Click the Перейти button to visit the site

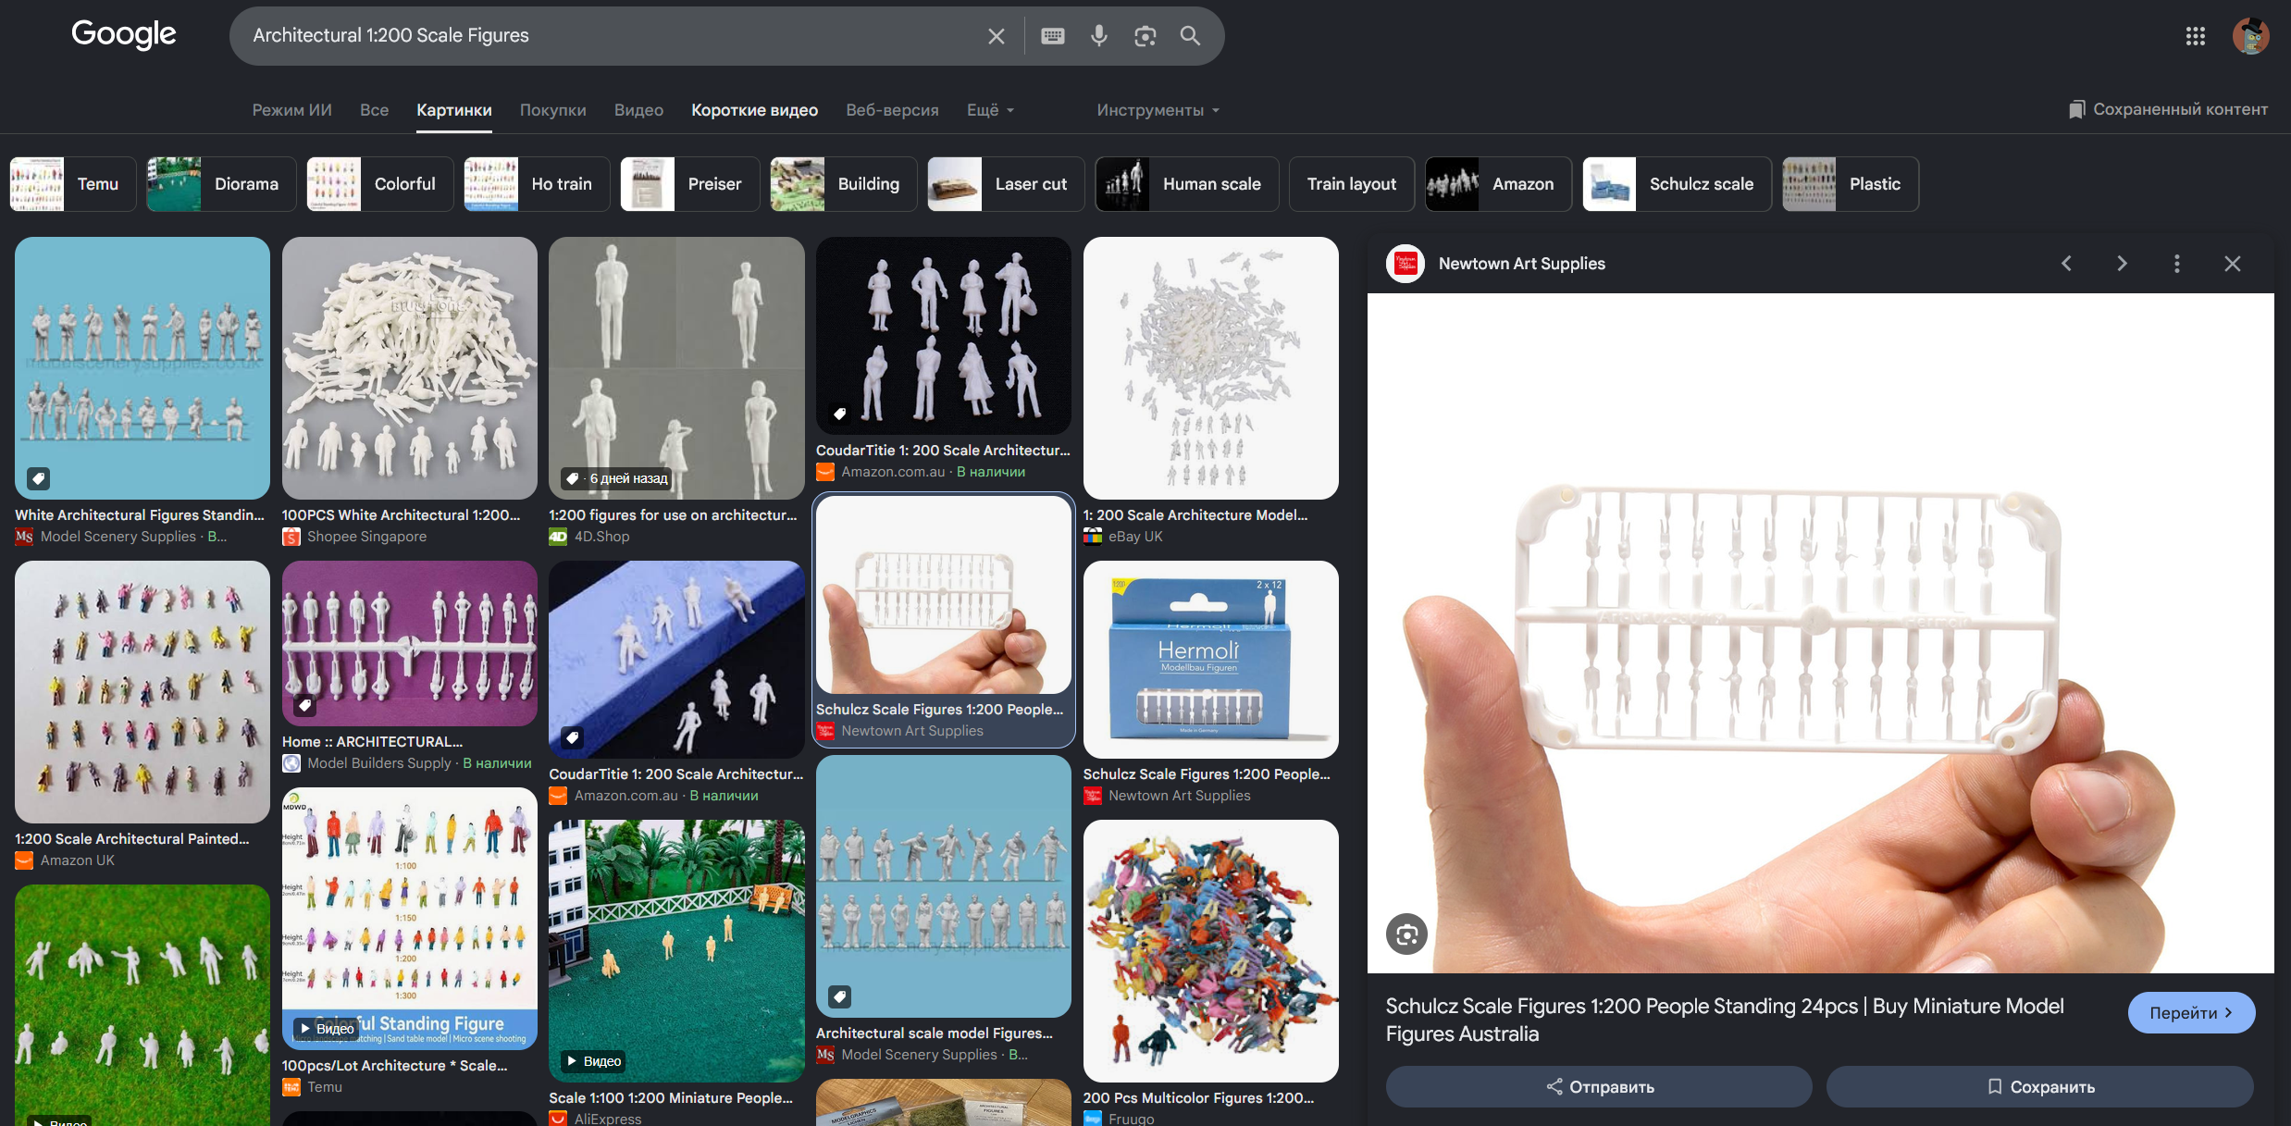(x=2191, y=1013)
